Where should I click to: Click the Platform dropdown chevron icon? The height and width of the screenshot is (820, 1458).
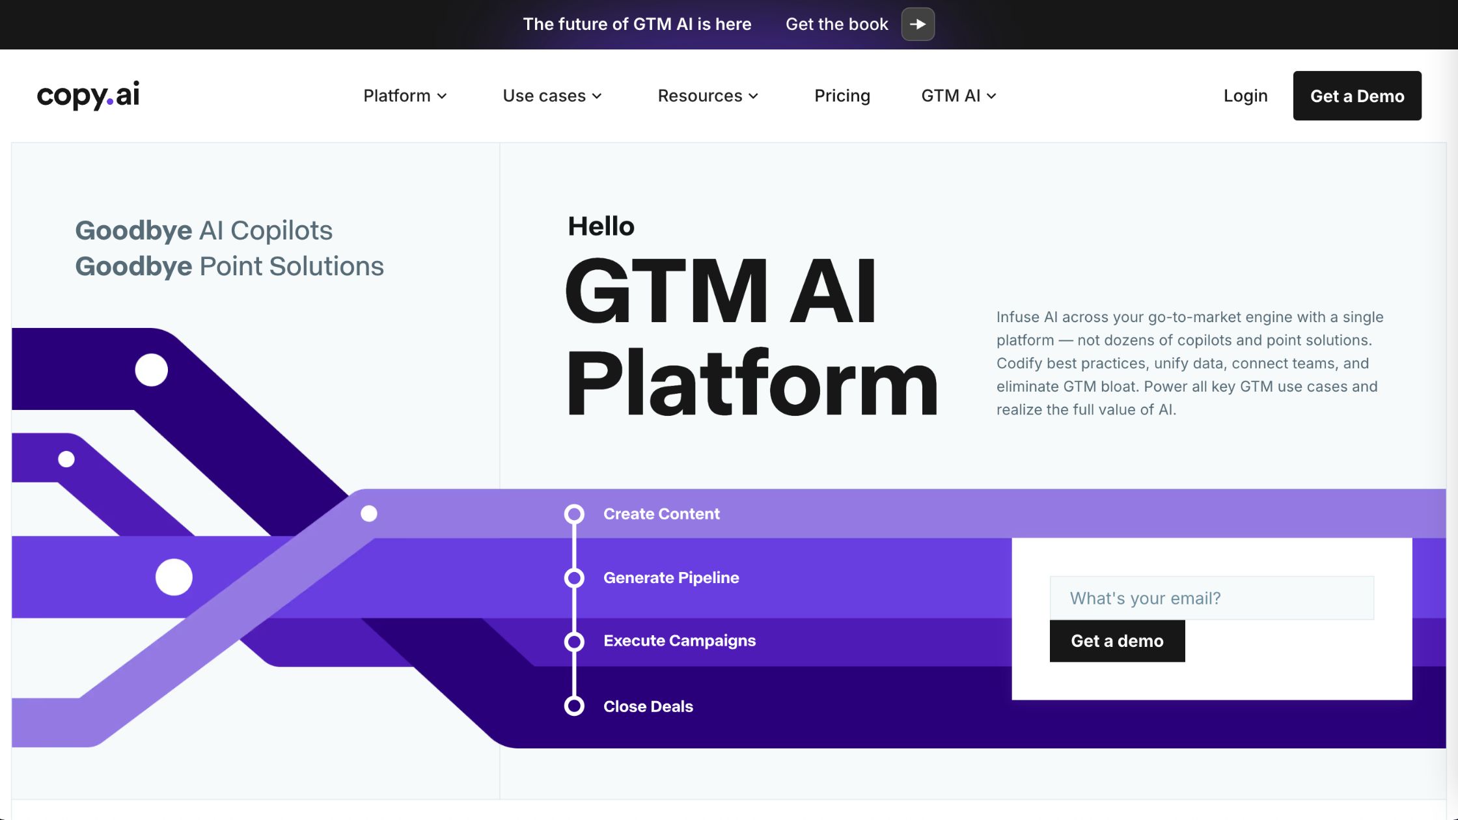click(x=443, y=96)
